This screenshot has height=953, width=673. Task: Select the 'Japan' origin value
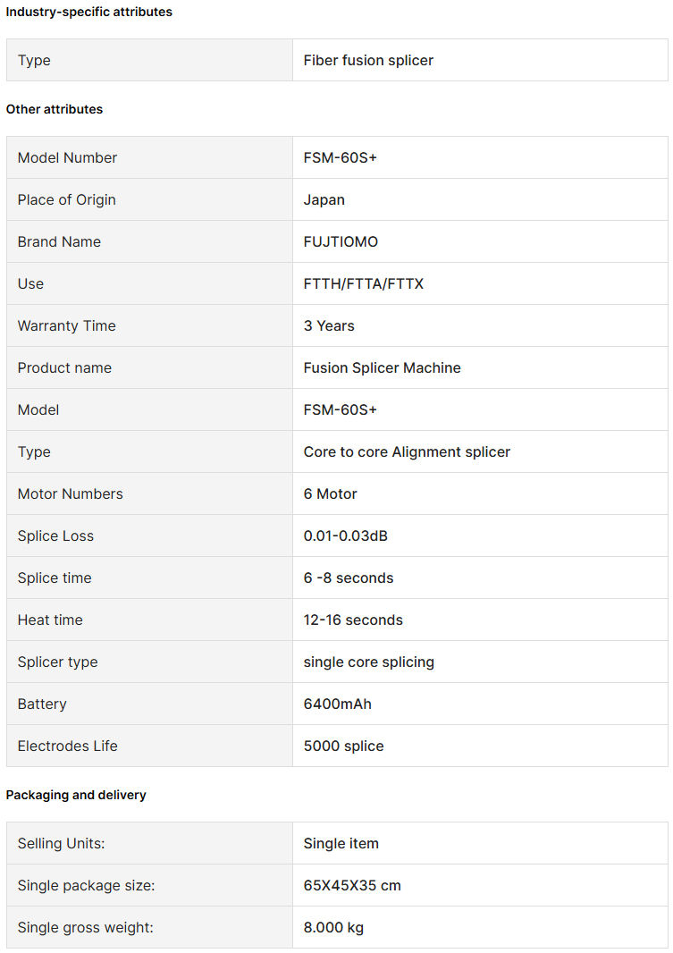pyautogui.click(x=324, y=199)
